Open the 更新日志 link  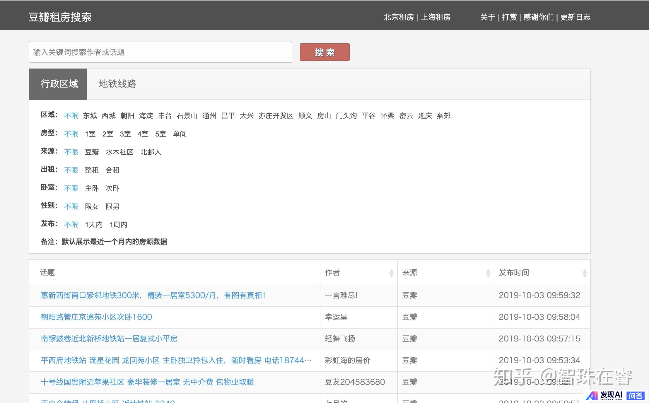pos(575,17)
